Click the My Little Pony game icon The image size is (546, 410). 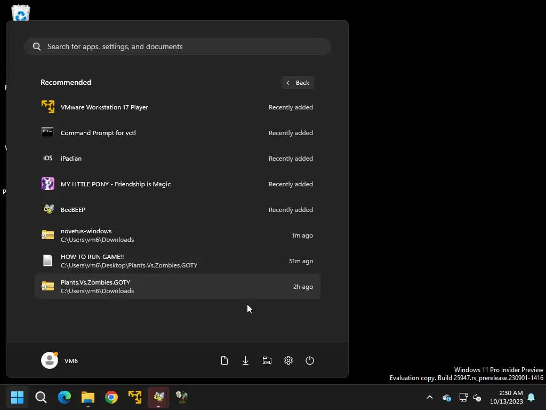click(47, 184)
